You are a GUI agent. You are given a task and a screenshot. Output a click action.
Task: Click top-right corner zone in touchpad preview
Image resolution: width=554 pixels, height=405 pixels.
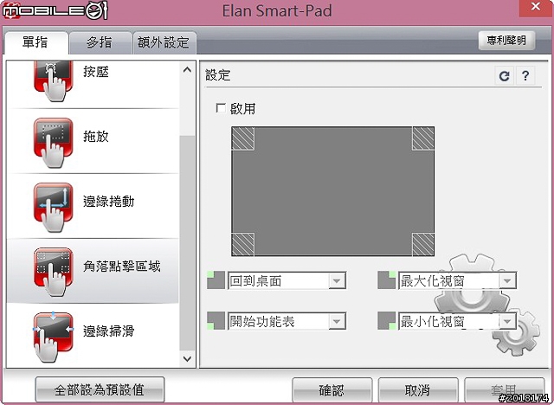423,138
